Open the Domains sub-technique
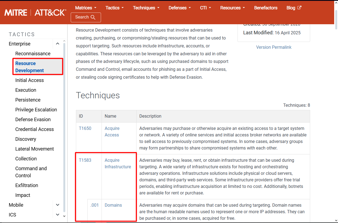 pyautogui.click(x=113, y=205)
